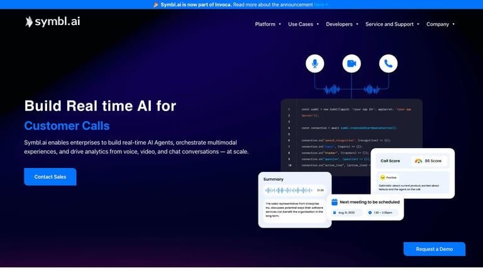Click the video camera icon circle
This screenshot has width=483, height=271.
point(352,63)
